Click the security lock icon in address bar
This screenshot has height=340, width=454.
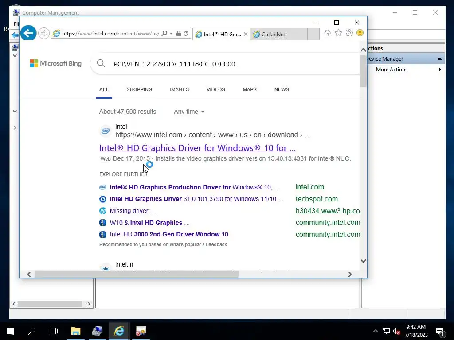click(179, 34)
